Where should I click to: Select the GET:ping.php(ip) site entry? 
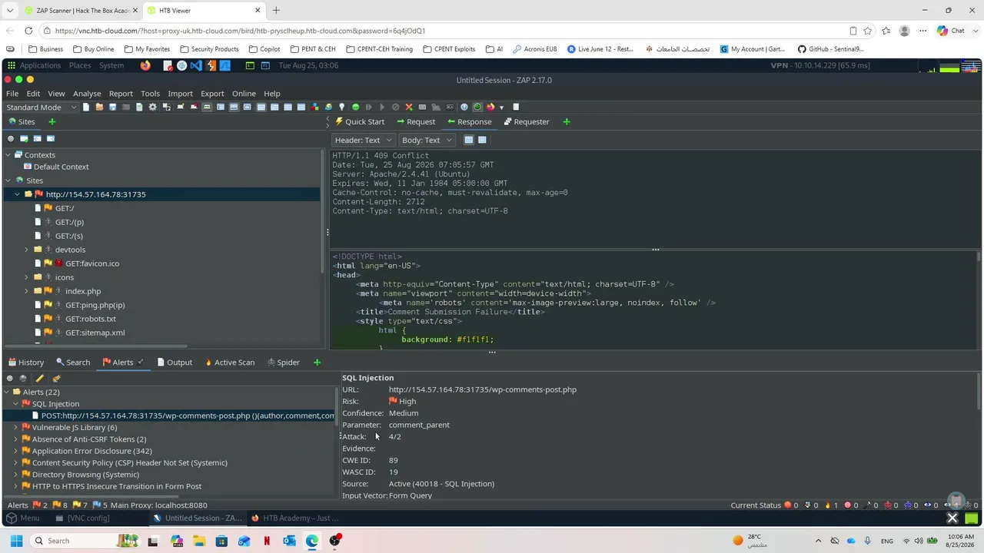[95, 305]
